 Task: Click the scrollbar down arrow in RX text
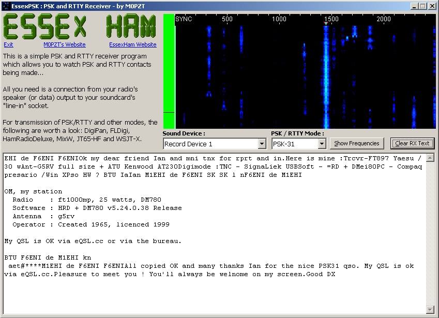[430, 309]
